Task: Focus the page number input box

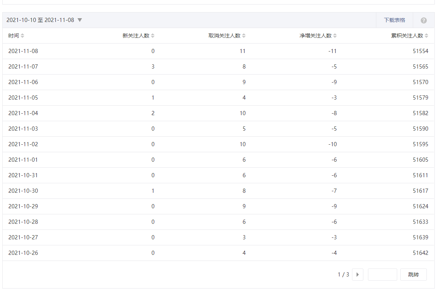Action: click(x=382, y=275)
